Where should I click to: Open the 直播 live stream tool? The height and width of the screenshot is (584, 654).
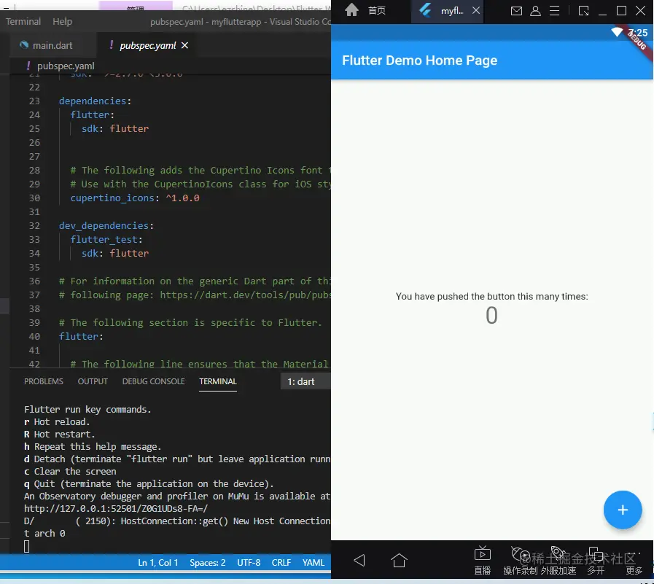(483, 561)
